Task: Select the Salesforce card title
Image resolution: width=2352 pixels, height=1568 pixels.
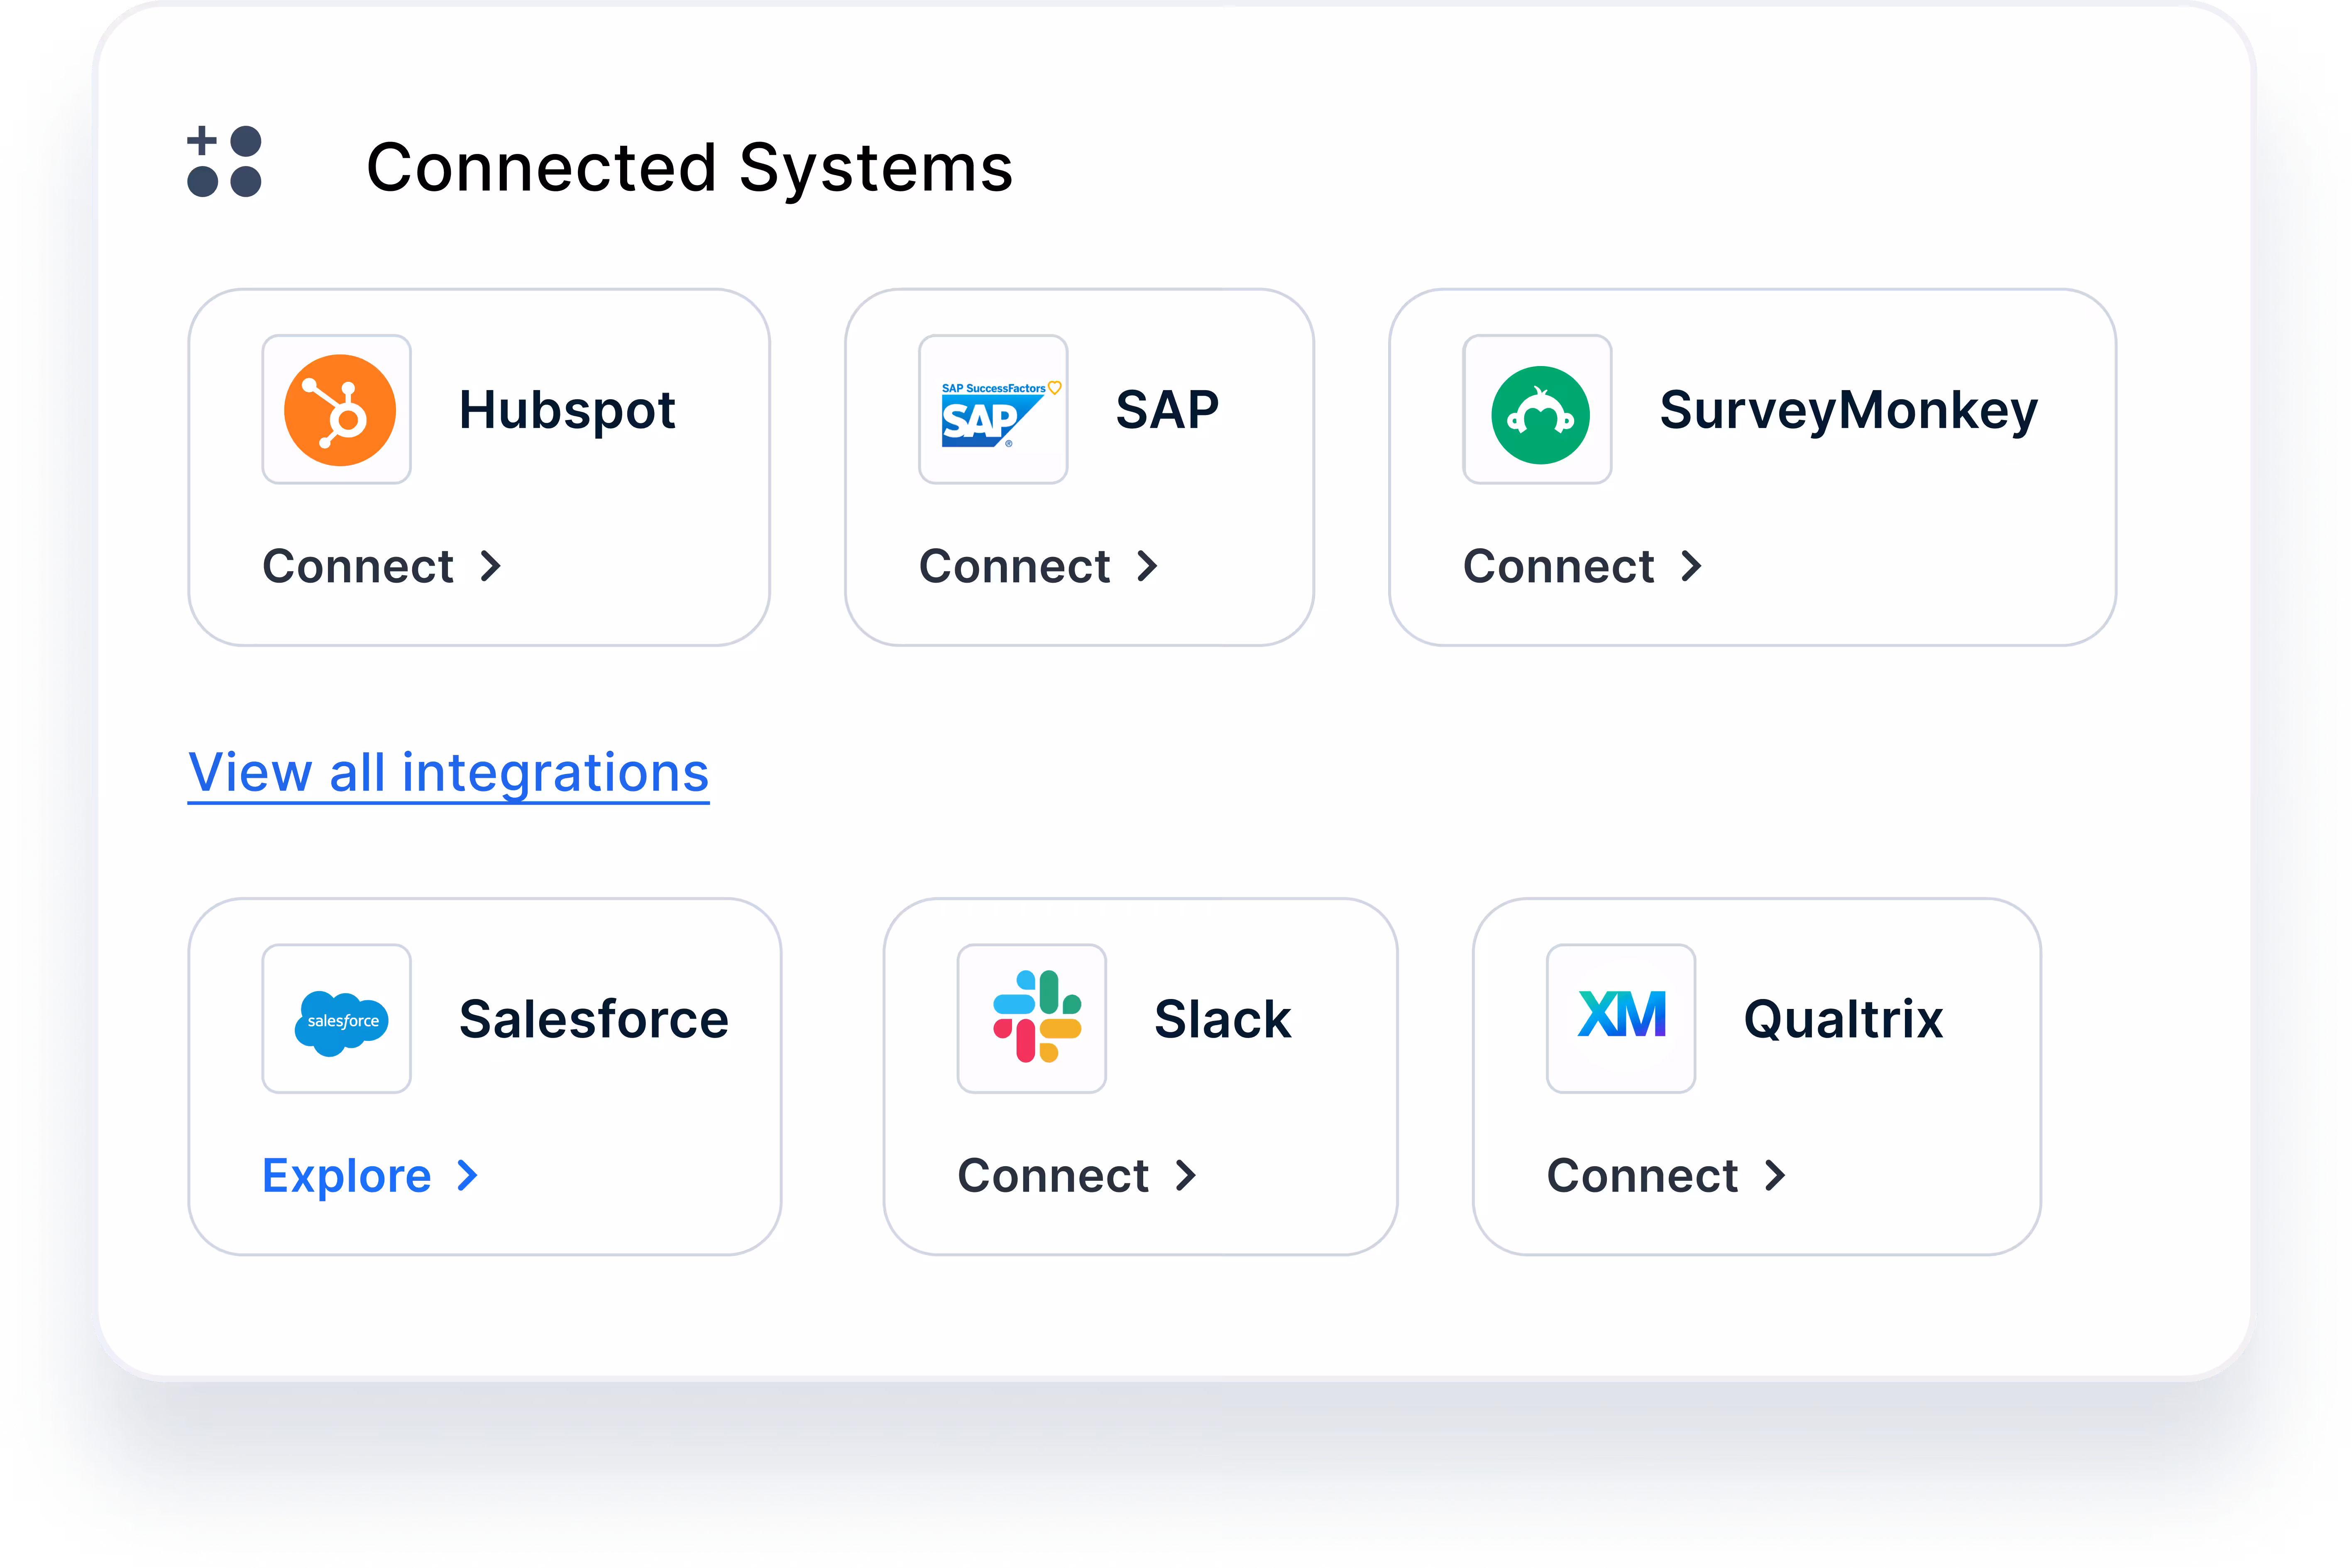Action: pyautogui.click(x=594, y=1019)
